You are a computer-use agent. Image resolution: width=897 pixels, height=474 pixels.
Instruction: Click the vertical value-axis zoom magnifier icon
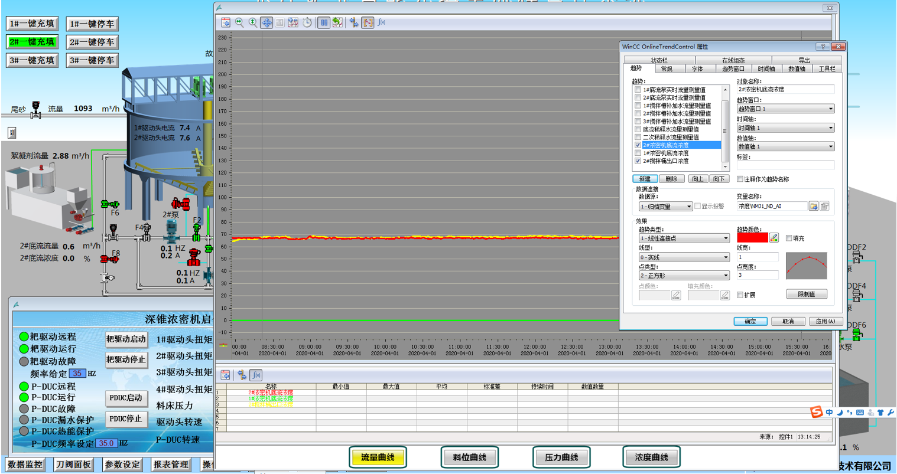click(x=253, y=22)
